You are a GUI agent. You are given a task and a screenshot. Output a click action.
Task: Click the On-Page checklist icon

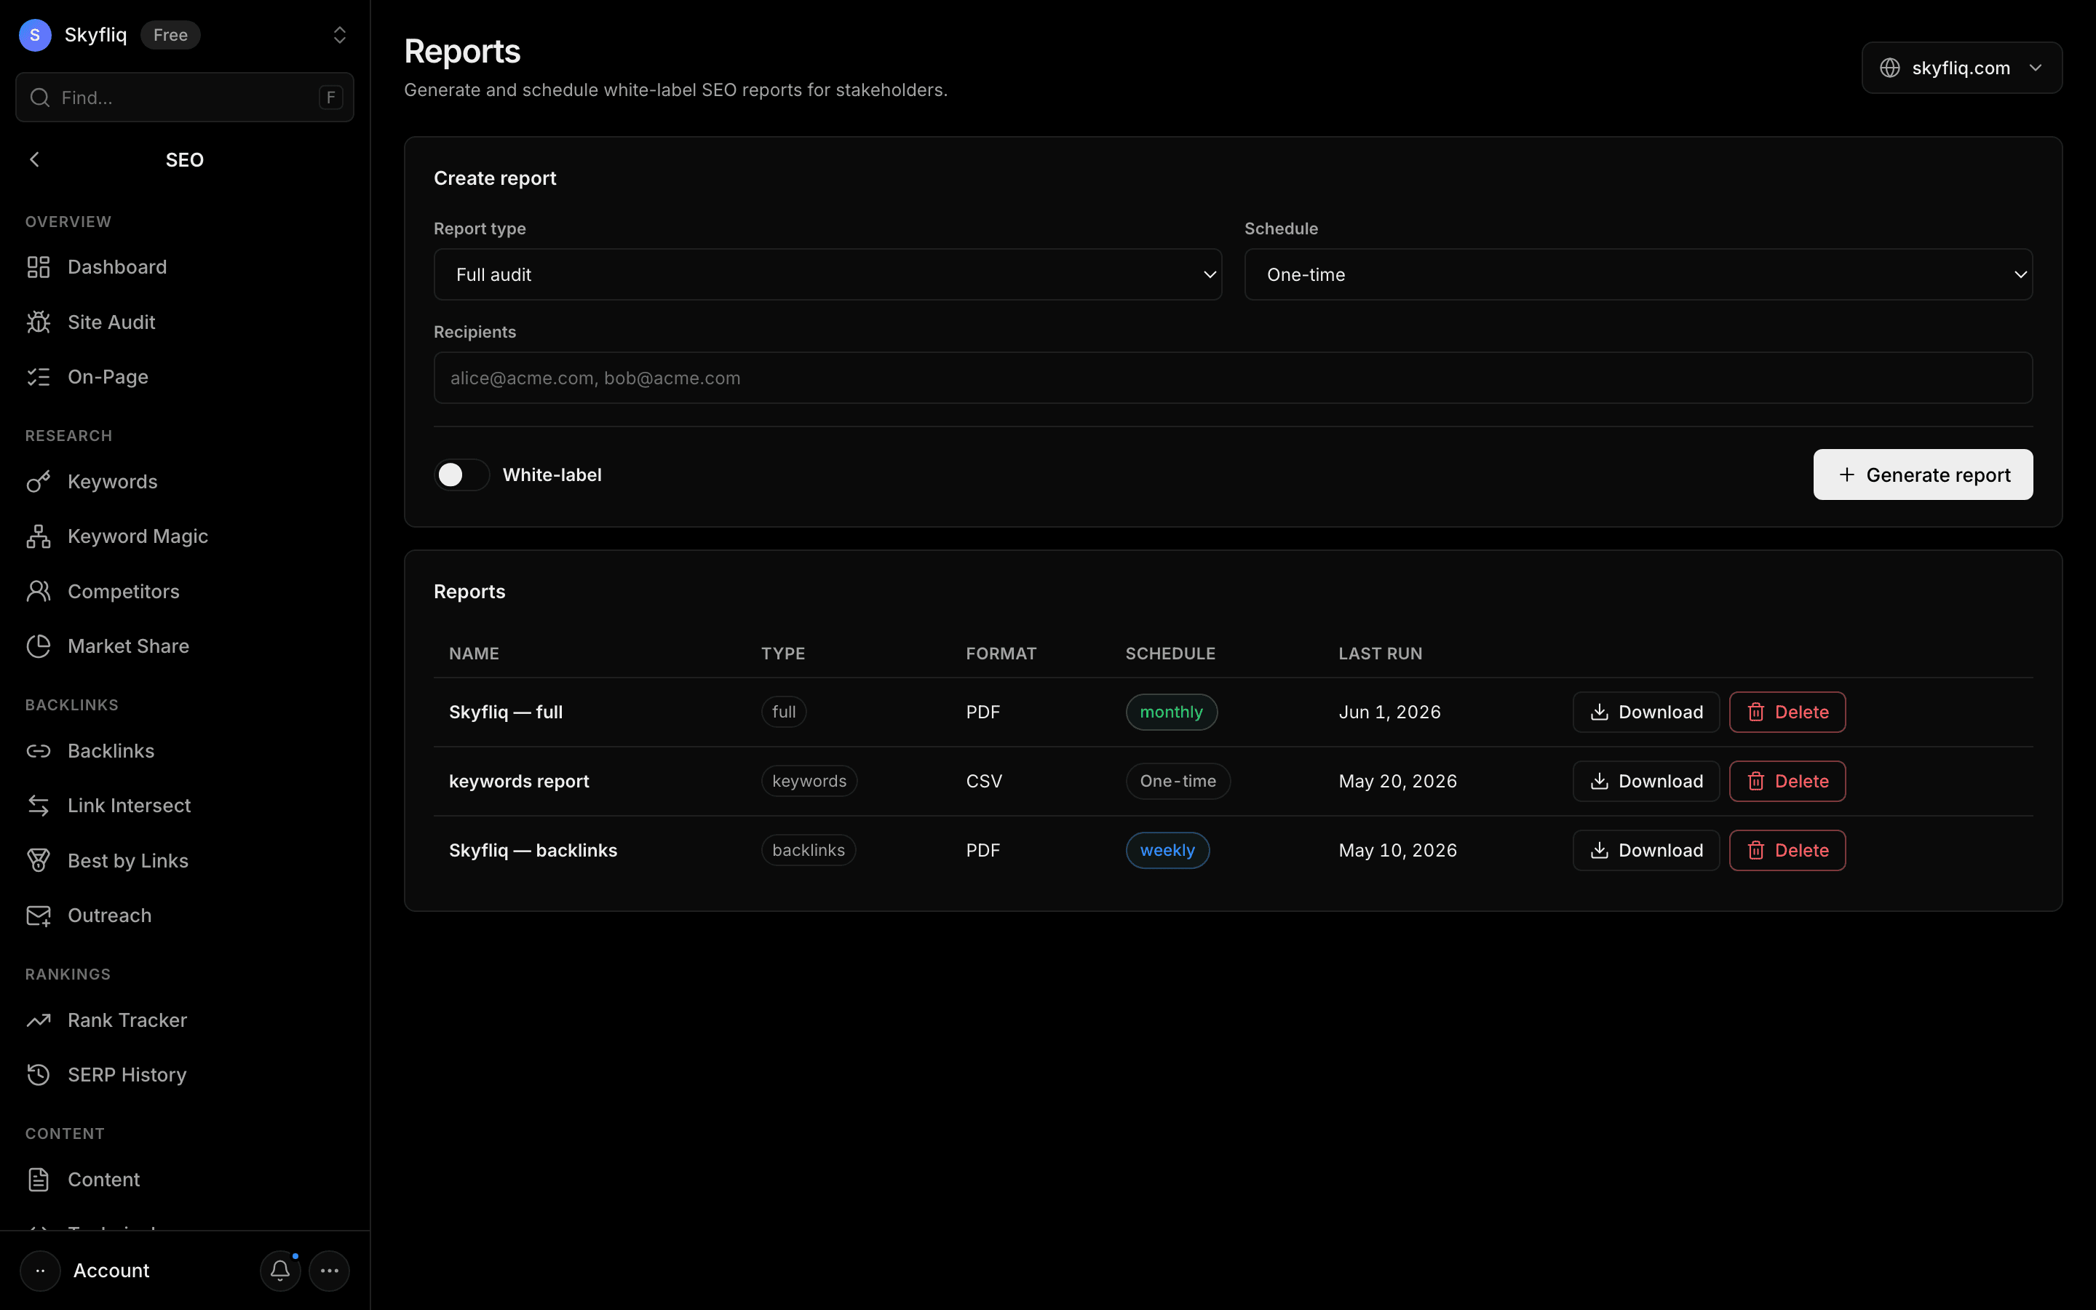[x=38, y=377]
